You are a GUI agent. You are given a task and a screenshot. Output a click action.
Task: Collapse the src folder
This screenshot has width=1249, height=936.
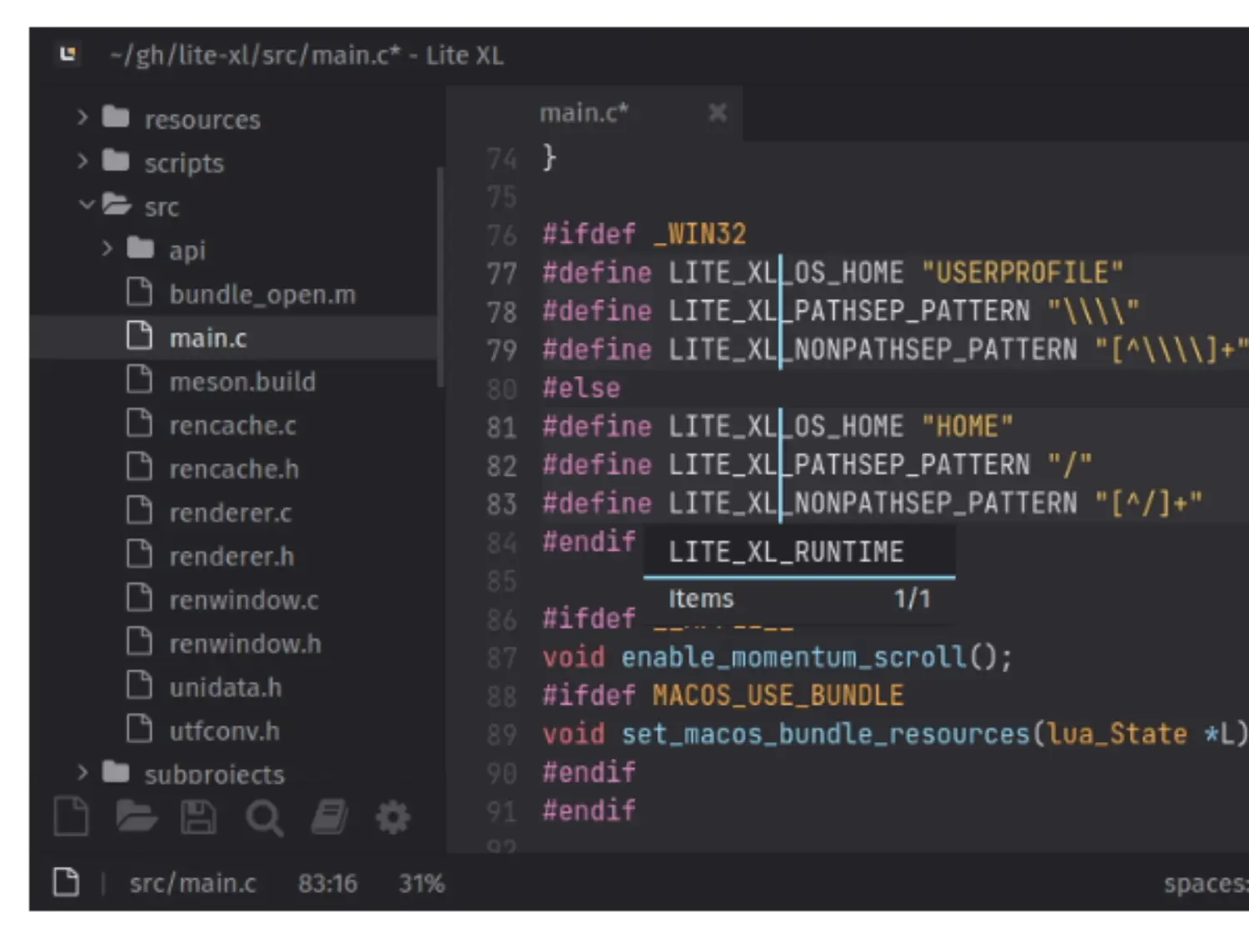(86, 205)
